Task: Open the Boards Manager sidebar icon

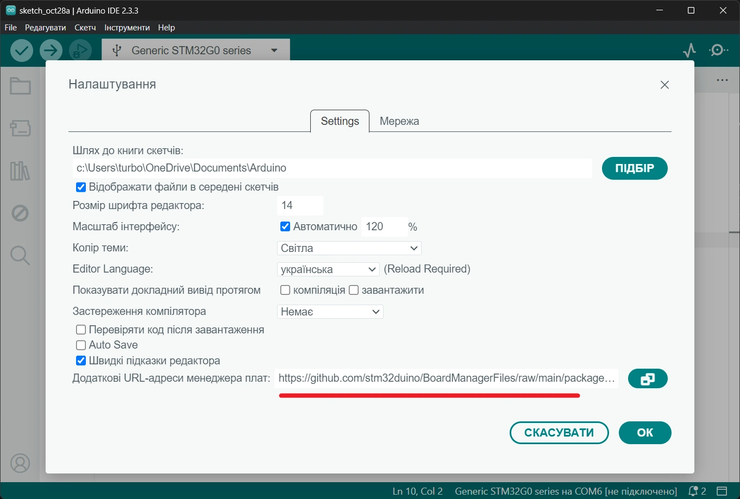Action: pyautogui.click(x=20, y=129)
